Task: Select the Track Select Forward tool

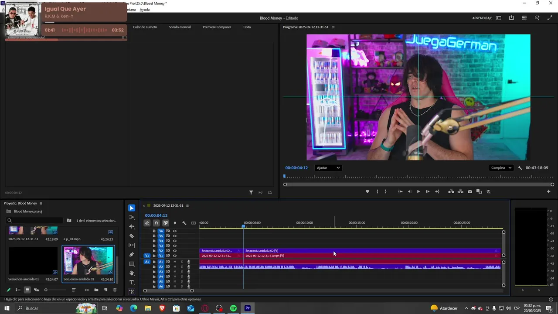Action: (x=132, y=217)
